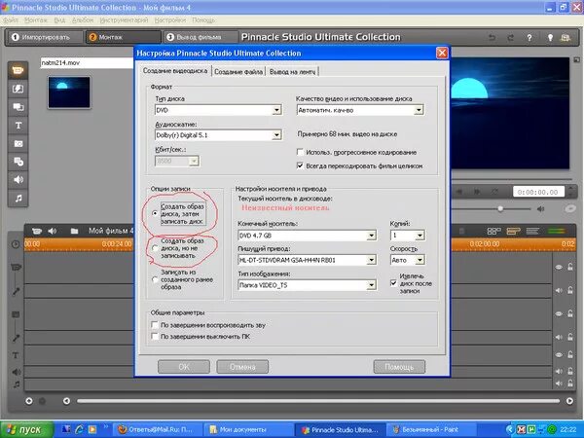Viewport: 584px width, 438px height.
Task: Click the OK button in settings dialog
Action: (x=184, y=367)
